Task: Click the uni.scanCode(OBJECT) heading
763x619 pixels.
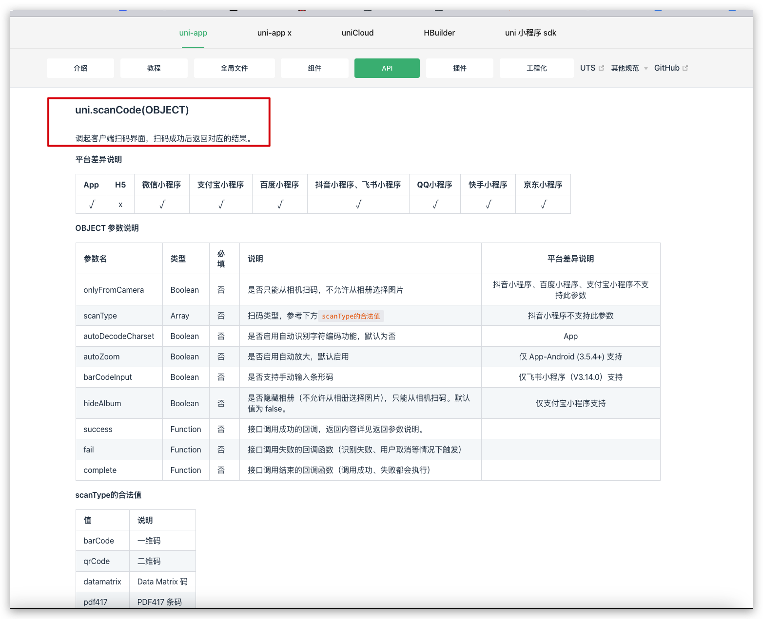Action: (132, 110)
